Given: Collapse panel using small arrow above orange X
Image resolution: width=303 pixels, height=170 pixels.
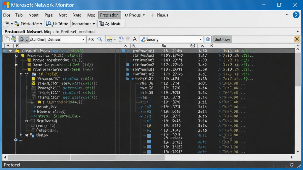Looking at the screenshot, I should coord(298,31).
